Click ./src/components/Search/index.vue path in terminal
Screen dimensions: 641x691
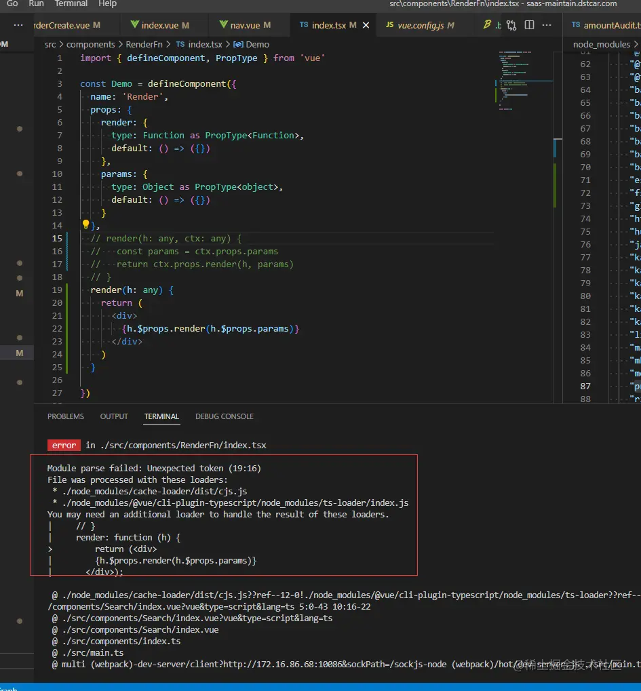140,630
